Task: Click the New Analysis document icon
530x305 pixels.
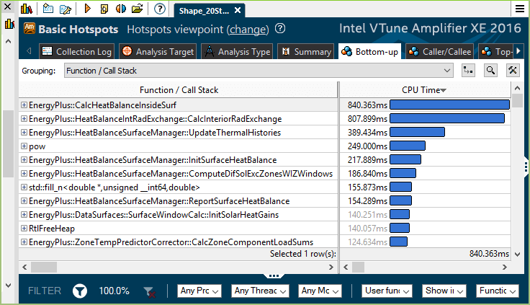Action: [66, 9]
